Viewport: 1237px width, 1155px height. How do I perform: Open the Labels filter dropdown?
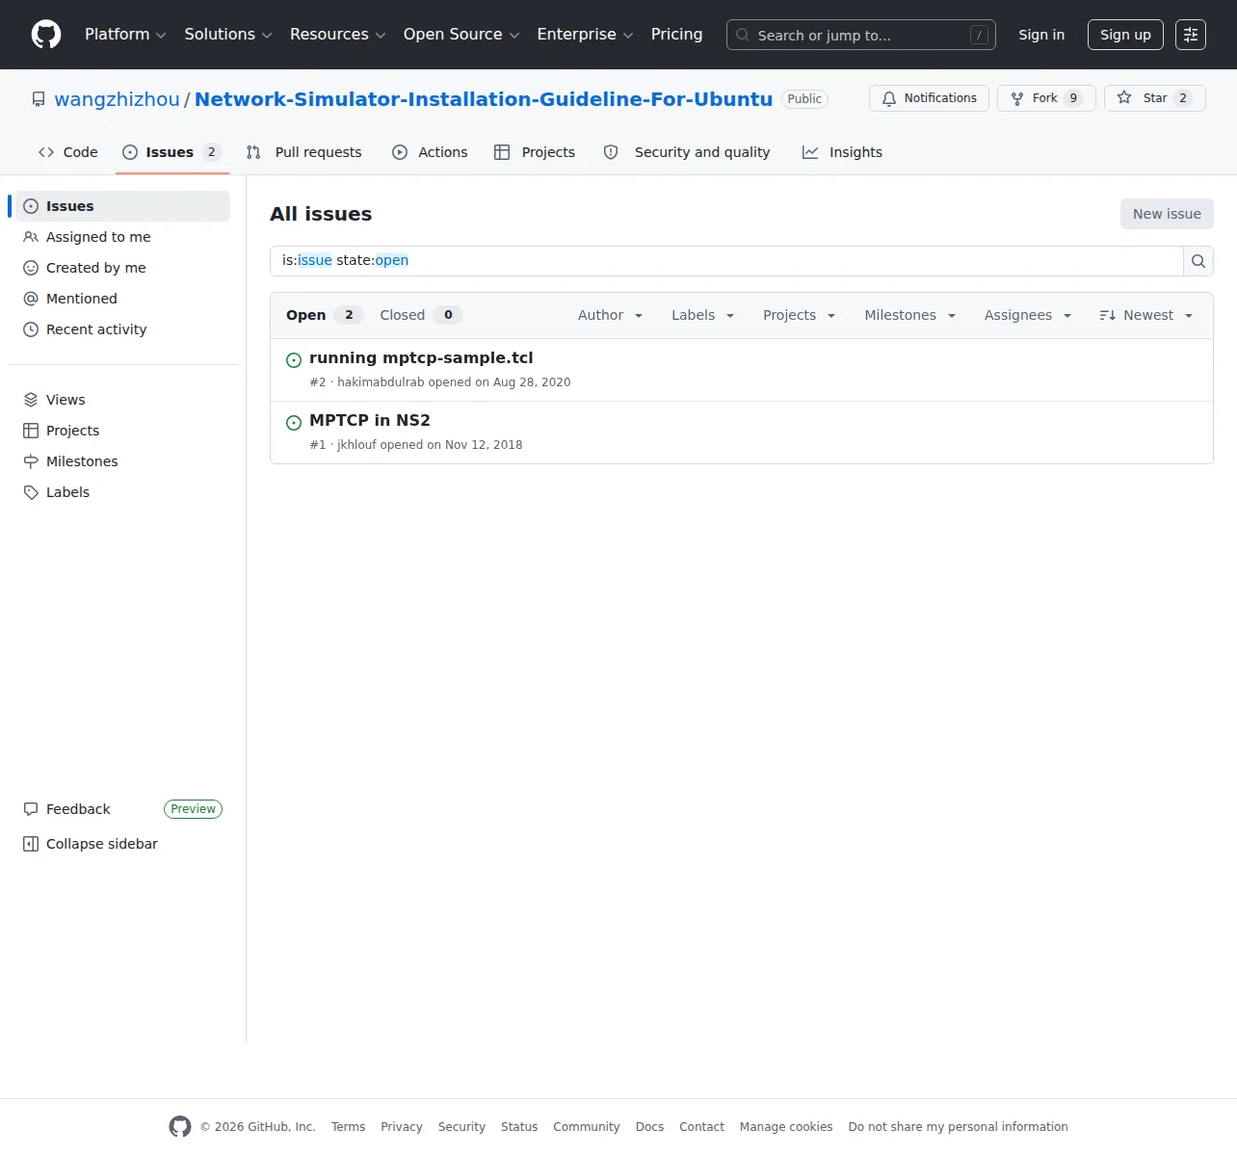coord(702,315)
